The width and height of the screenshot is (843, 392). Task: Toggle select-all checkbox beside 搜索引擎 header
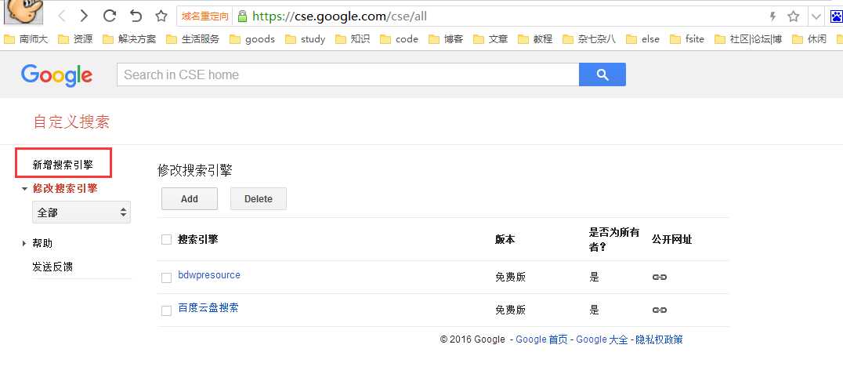coord(167,239)
